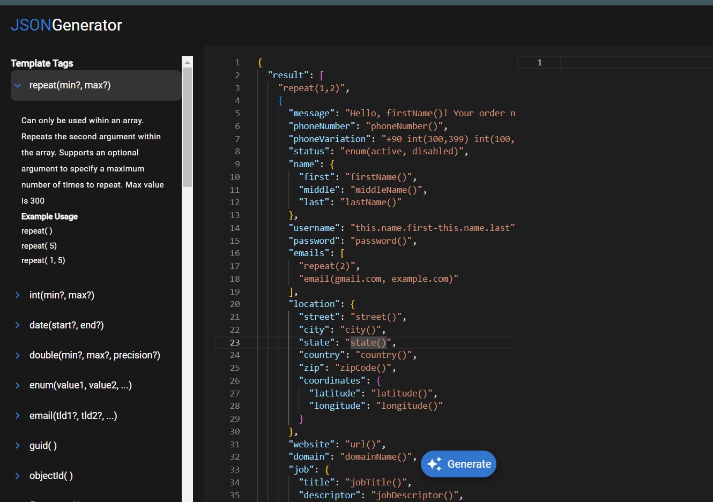Image resolution: width=713 pixels, height=502 pixels.
Task: Expand the date(start?, end?) tag
Action: click(x=96, y=325)
